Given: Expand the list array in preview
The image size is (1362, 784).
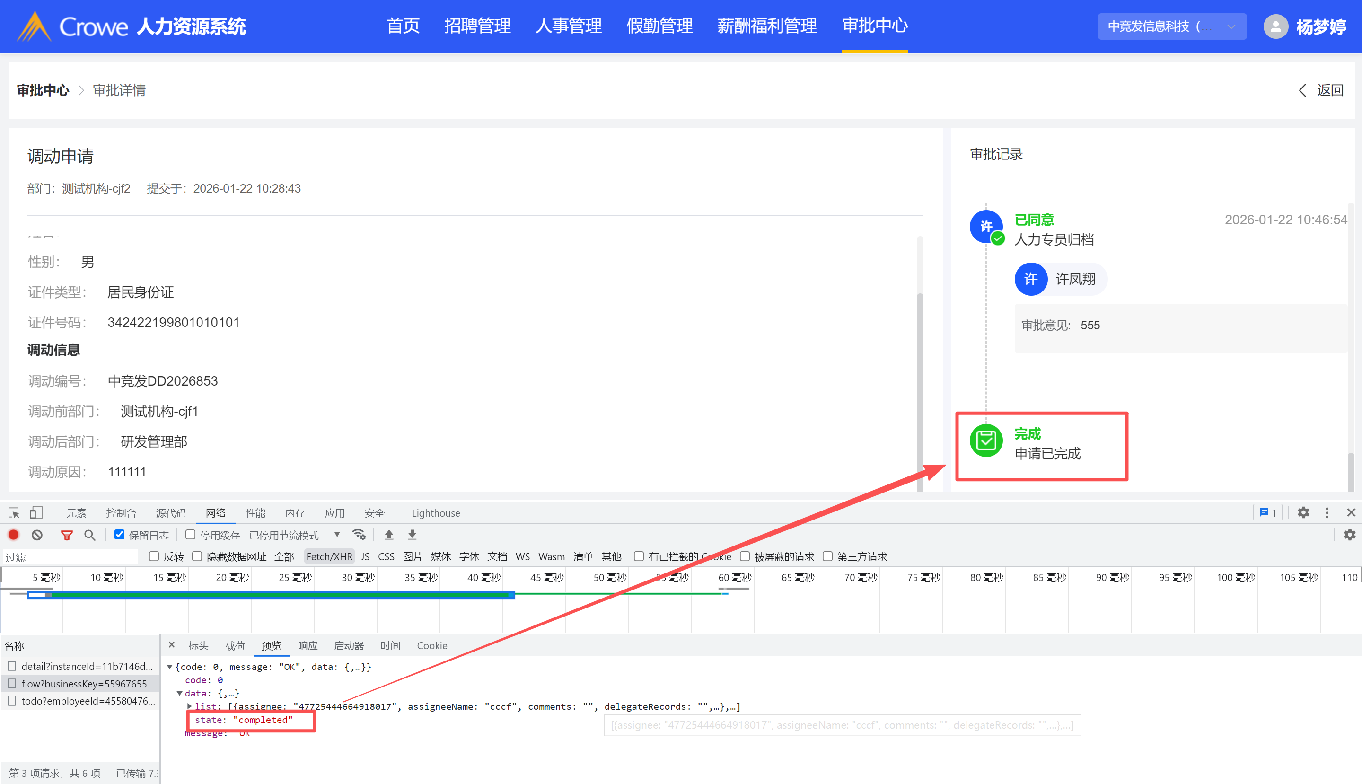Looking at the screenshot, I should pyautogui.click(x=190, y=706).
